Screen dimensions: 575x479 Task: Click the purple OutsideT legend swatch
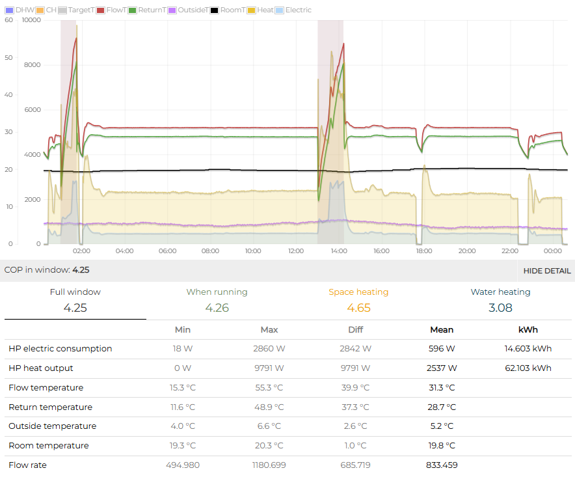coord(172,10)
